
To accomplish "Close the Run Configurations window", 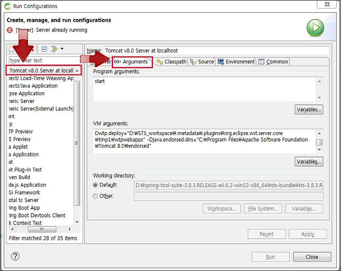I will click(327, 4).
